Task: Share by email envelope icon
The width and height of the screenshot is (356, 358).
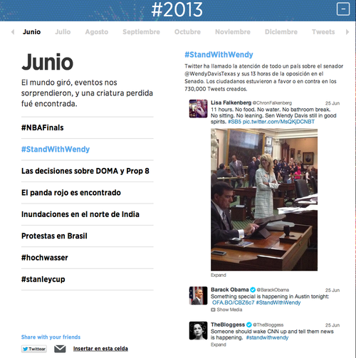Action: pos(60,349)
